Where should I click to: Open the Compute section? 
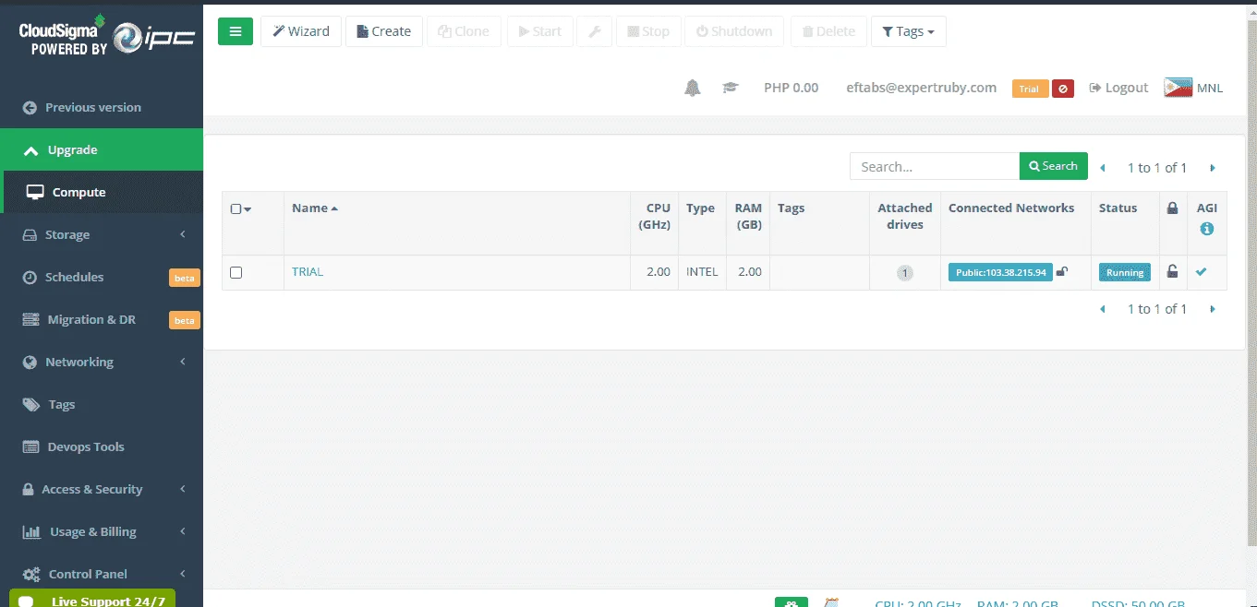click(102, 192)
